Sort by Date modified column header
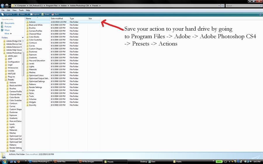The image size is (263, 164). (x=57, y=18)
